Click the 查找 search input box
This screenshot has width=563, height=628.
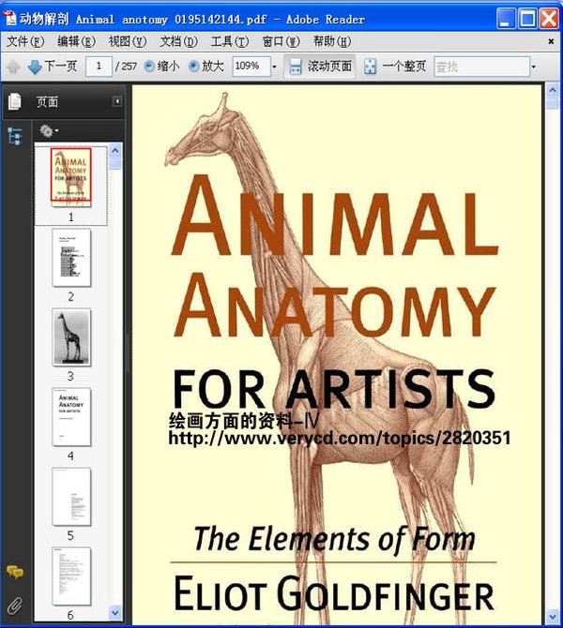click(x=481, y=67)
